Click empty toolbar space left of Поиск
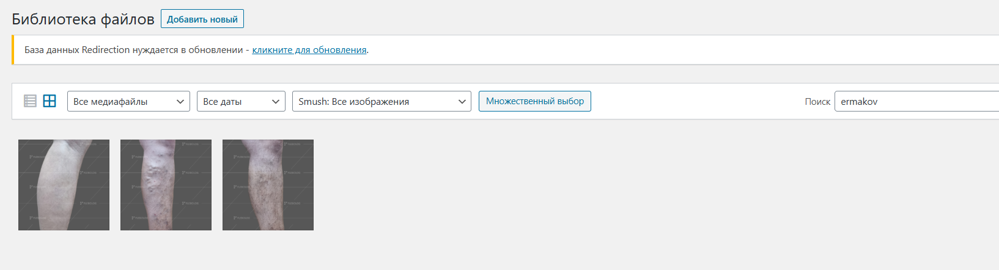Image resolution: width=999 pixels, height=270 pixels. 697,101
